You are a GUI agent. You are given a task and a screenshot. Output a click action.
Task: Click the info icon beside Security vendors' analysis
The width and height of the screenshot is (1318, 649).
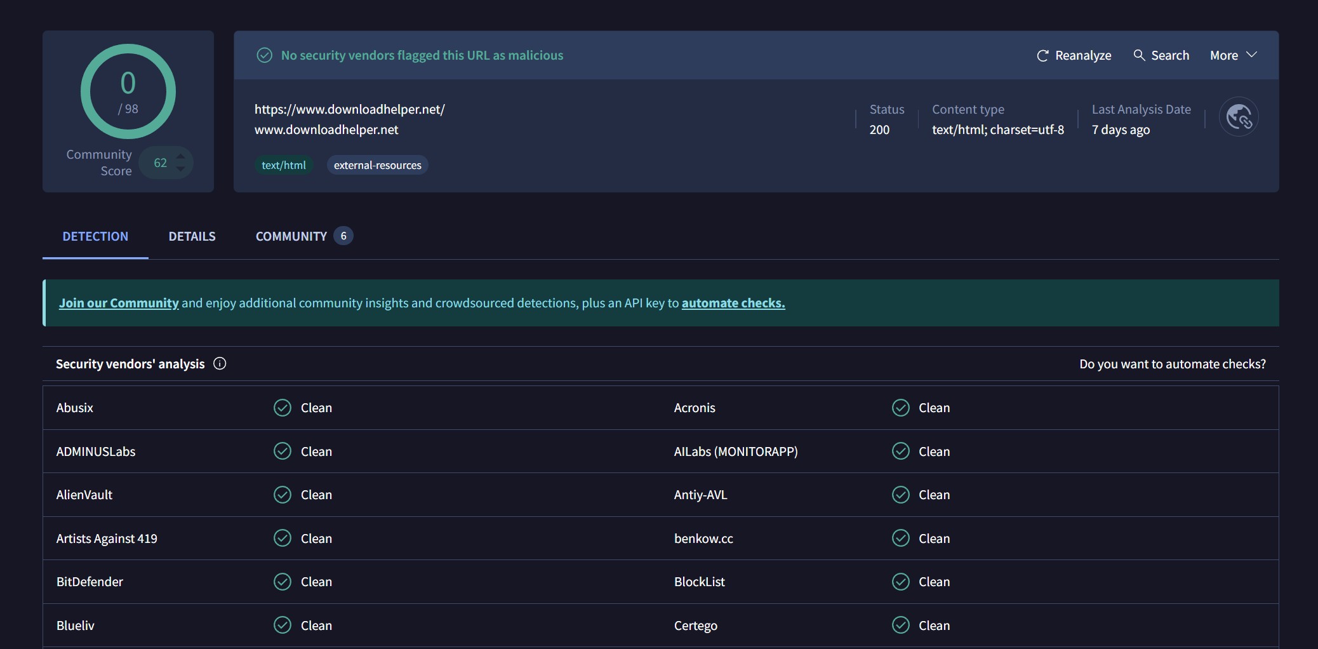(220, 363)
